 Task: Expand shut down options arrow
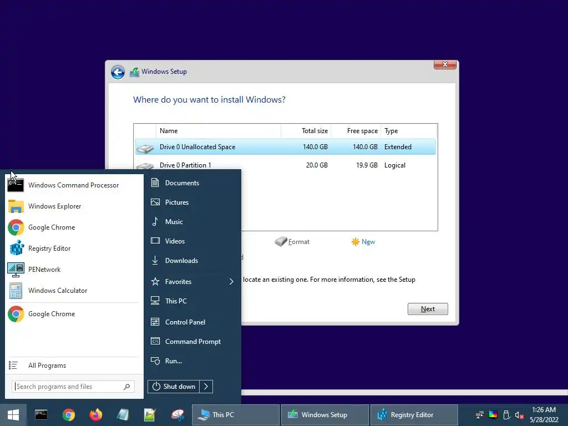pyautogui.click(x=206, y=387)
